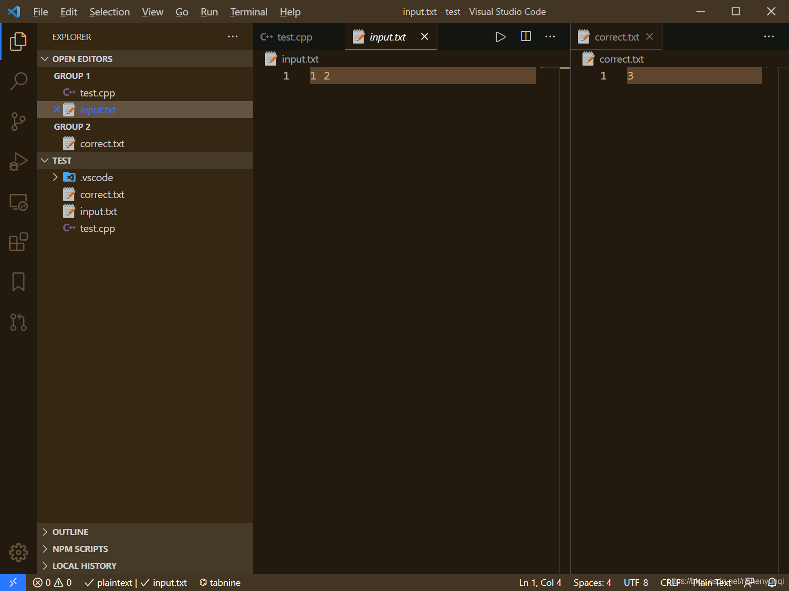Viewport: 789px width, 591px height.
Task: Close input.txt in Open Editors list
Action: pos(57,109)
